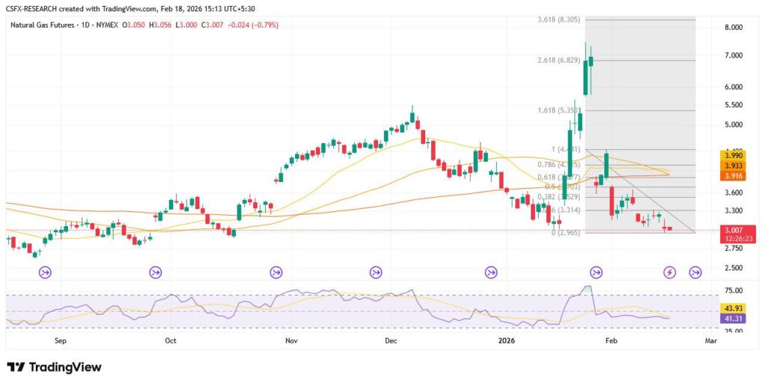Image resolution: width=765 pixels, height=385 pixels.
Task: Click the orange 3.916 moving average price tag
Action: click(732, 175)
